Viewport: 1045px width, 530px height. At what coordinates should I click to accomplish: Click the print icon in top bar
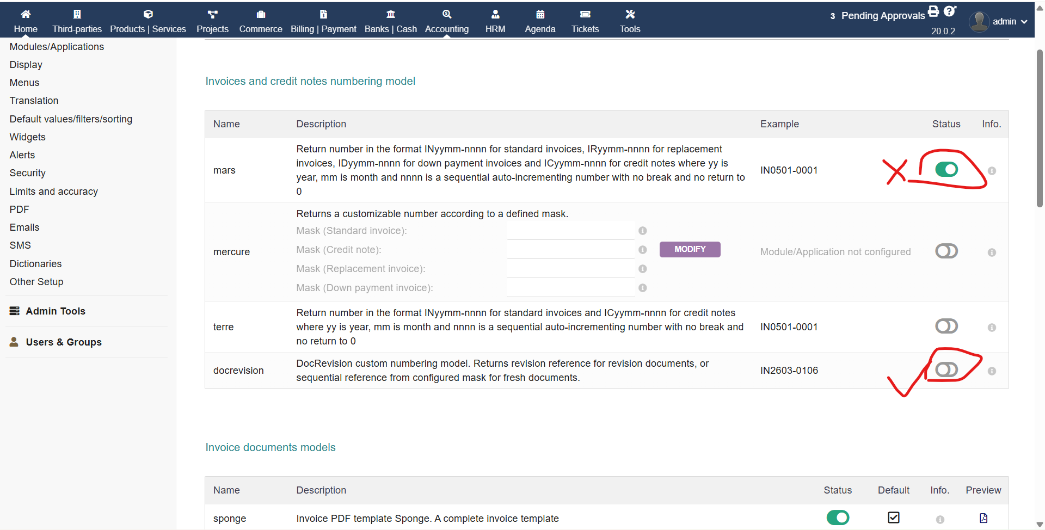(933, 11)
